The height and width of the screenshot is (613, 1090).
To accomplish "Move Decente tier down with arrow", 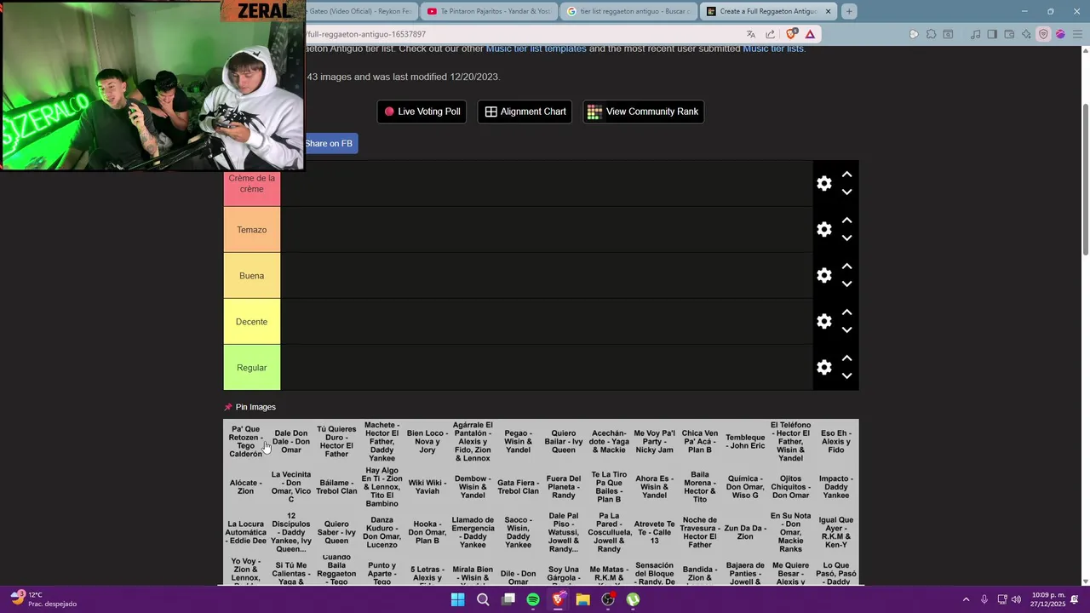I will pyautogui.click(x=846, y=330).
